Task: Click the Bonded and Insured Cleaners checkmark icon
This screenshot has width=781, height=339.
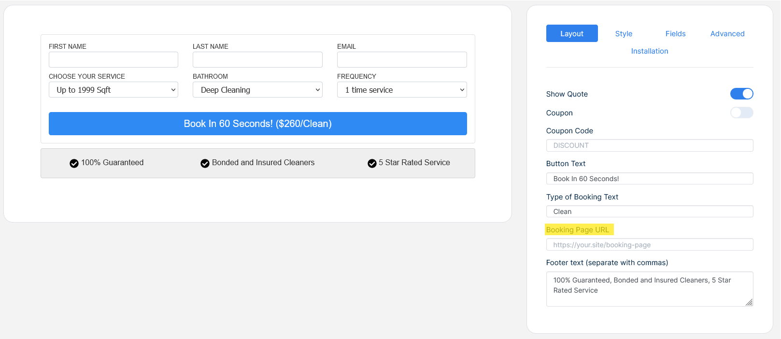Action: coord(205,163)
